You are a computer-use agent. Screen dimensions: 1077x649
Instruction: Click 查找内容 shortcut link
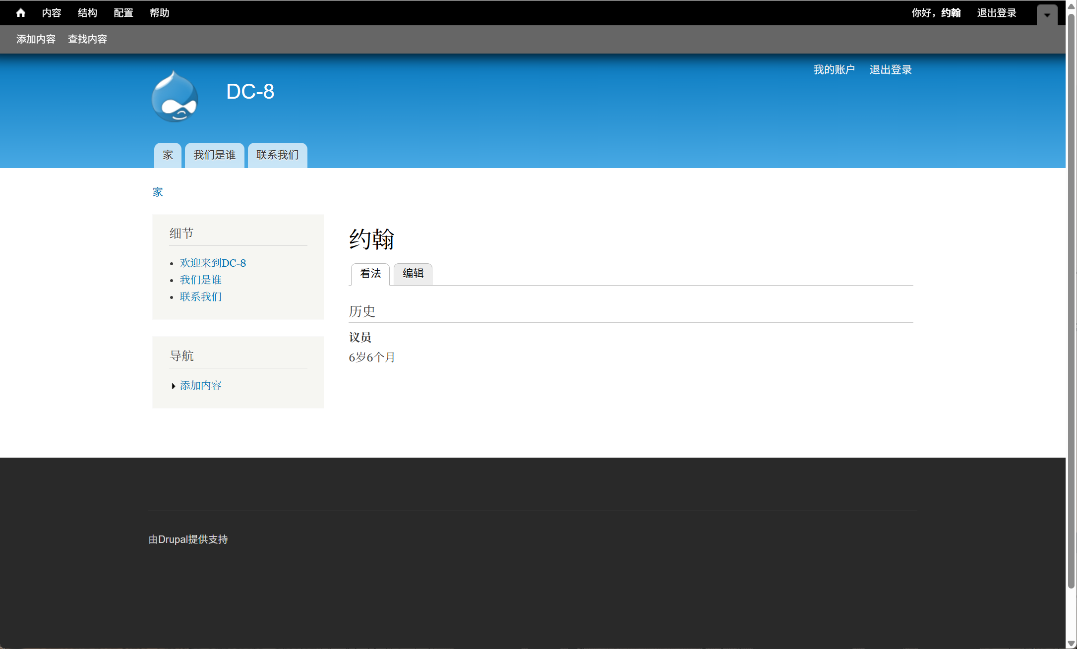pyautogui.click(x=87, y=39)
